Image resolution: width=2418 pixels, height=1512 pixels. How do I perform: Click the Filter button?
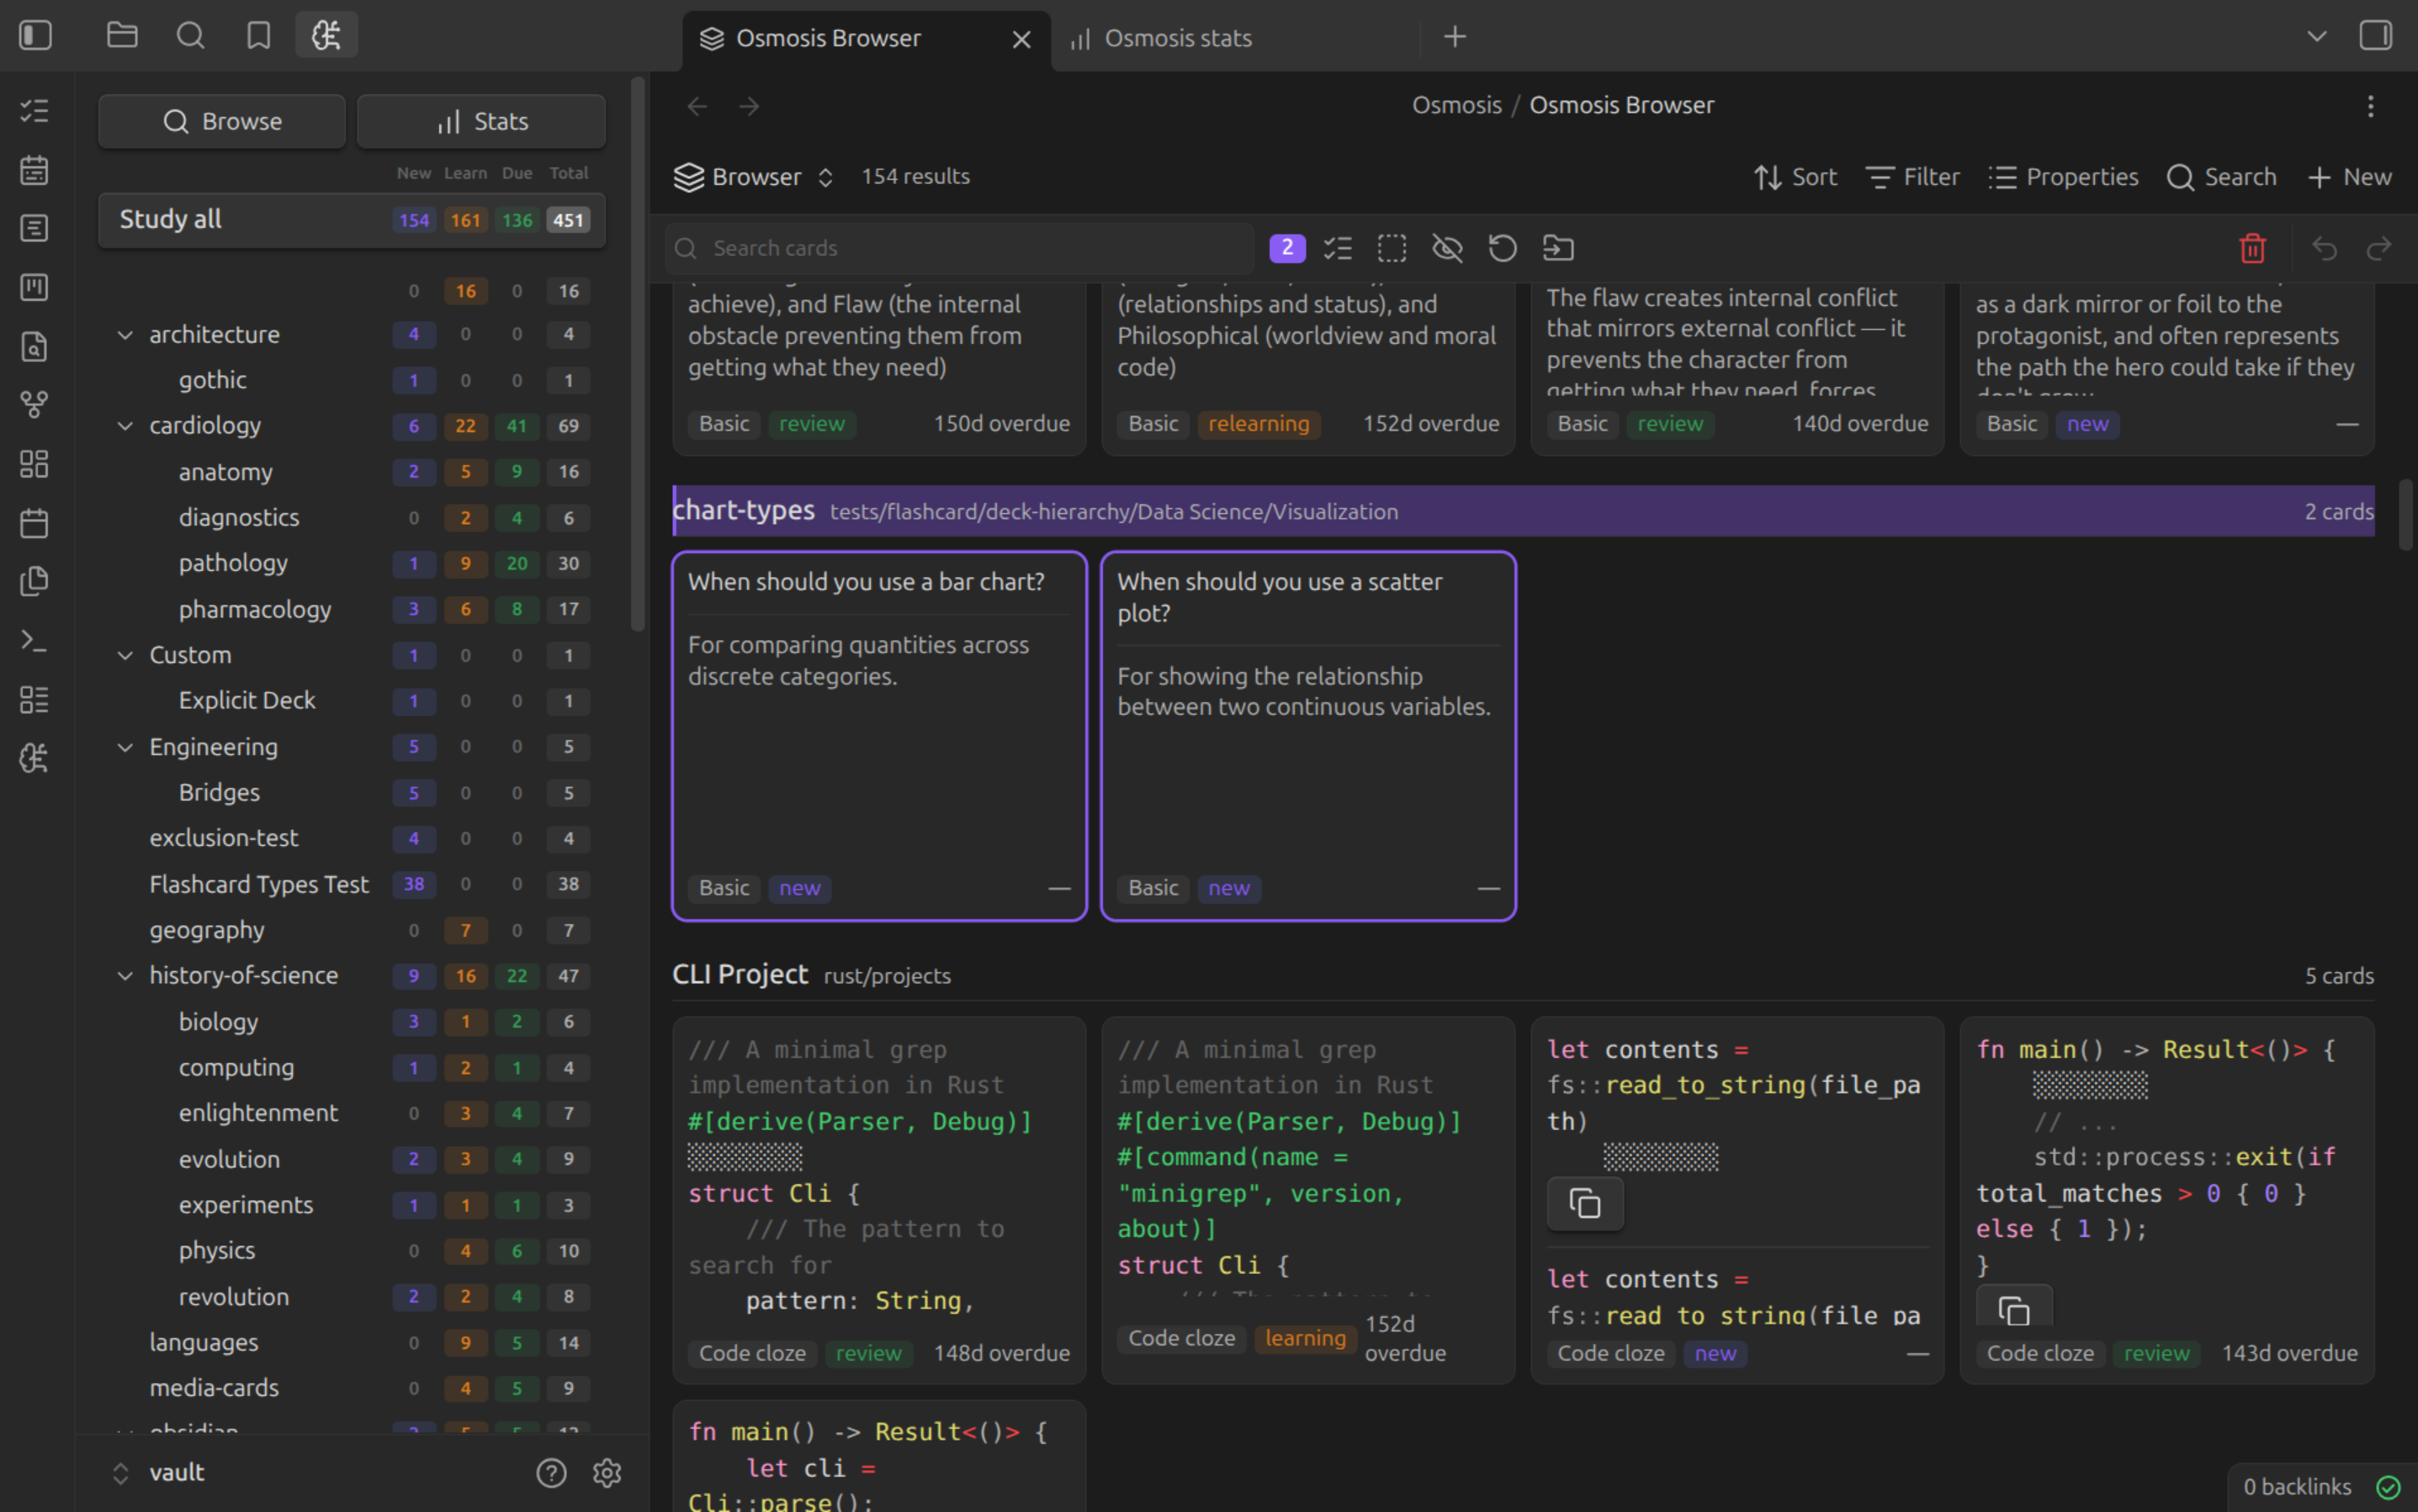[1913, 177]
